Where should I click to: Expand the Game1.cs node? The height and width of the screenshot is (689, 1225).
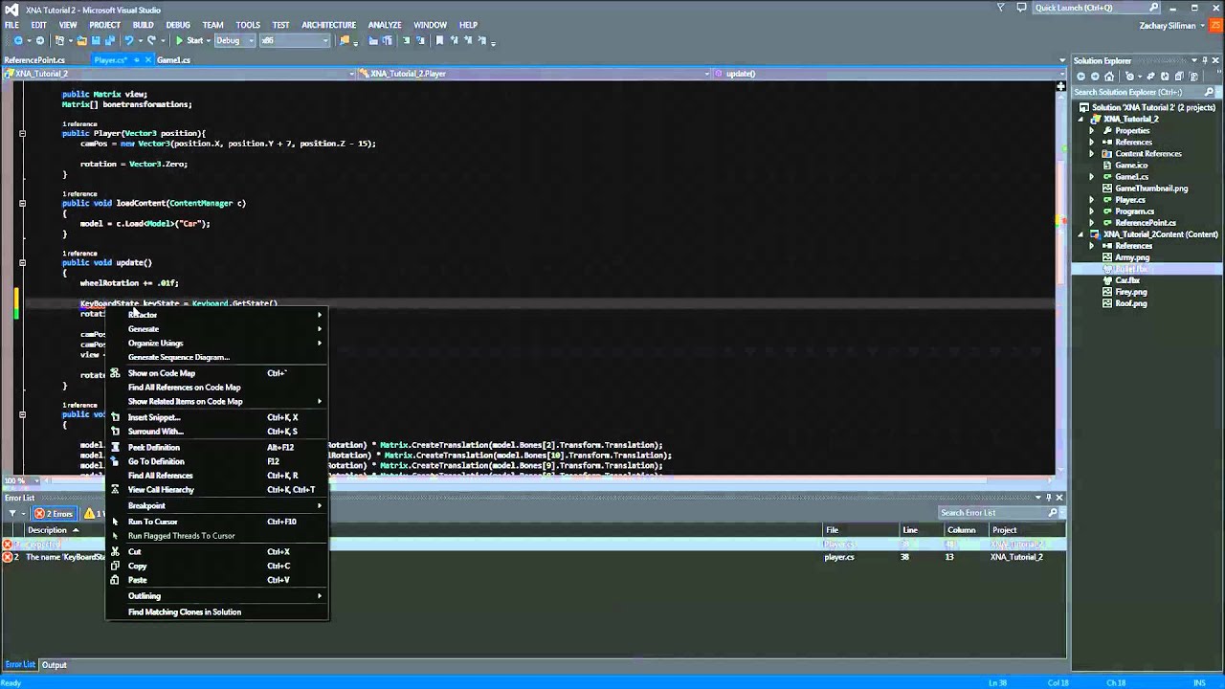1092,177
